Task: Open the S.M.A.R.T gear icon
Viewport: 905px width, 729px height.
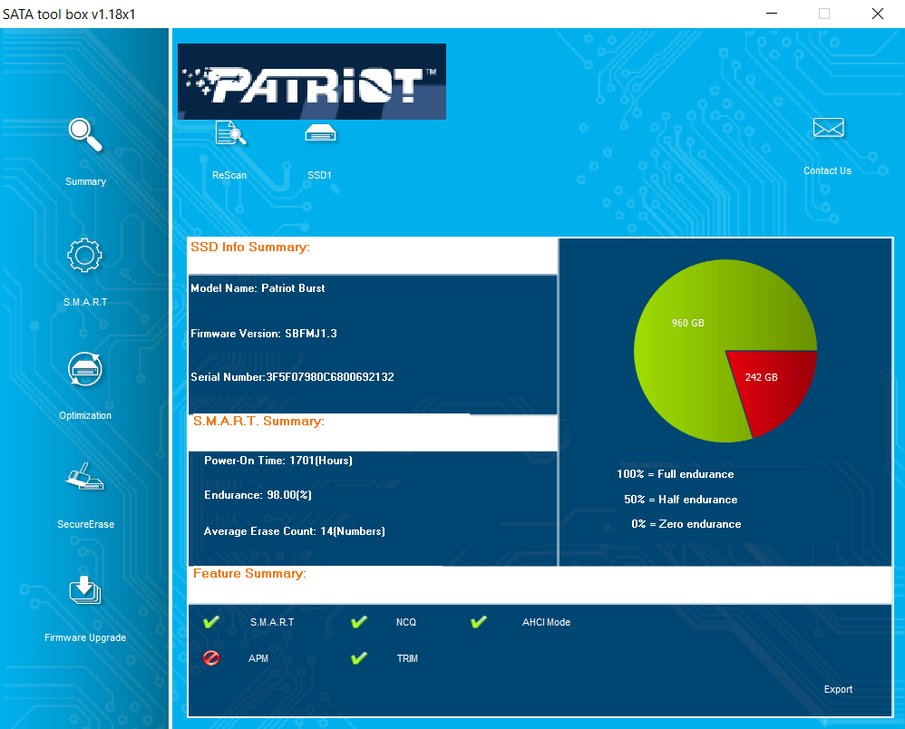Action: click(x=85, y=255)
